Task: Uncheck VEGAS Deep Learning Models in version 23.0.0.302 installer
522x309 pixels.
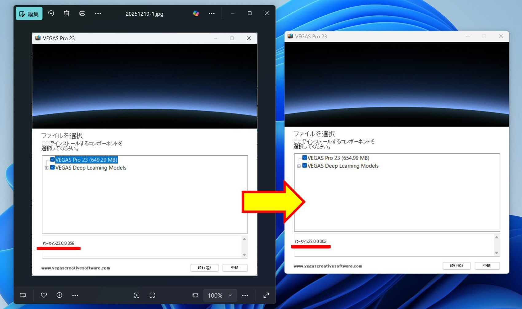Action: click(305, 166)
